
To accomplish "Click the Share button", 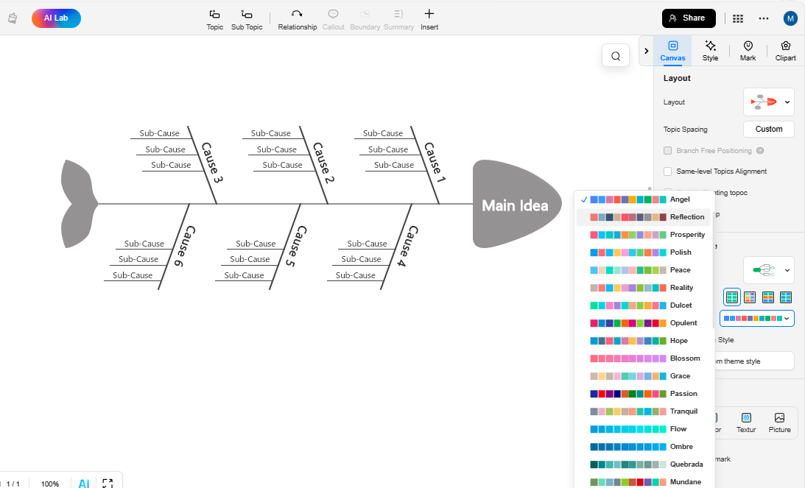I will coord(689,18).
